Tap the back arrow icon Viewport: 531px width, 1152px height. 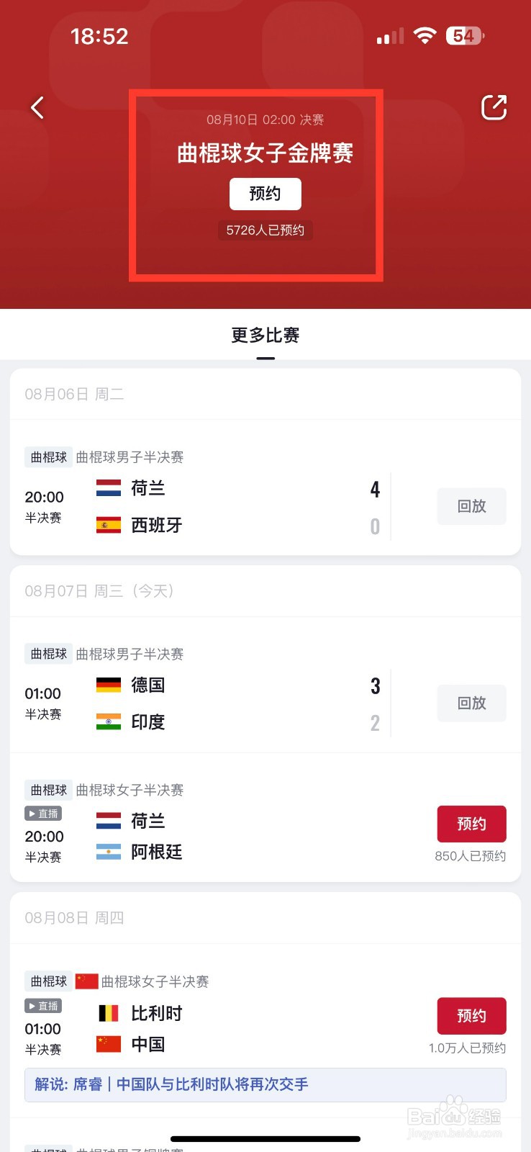pos(37,108)
